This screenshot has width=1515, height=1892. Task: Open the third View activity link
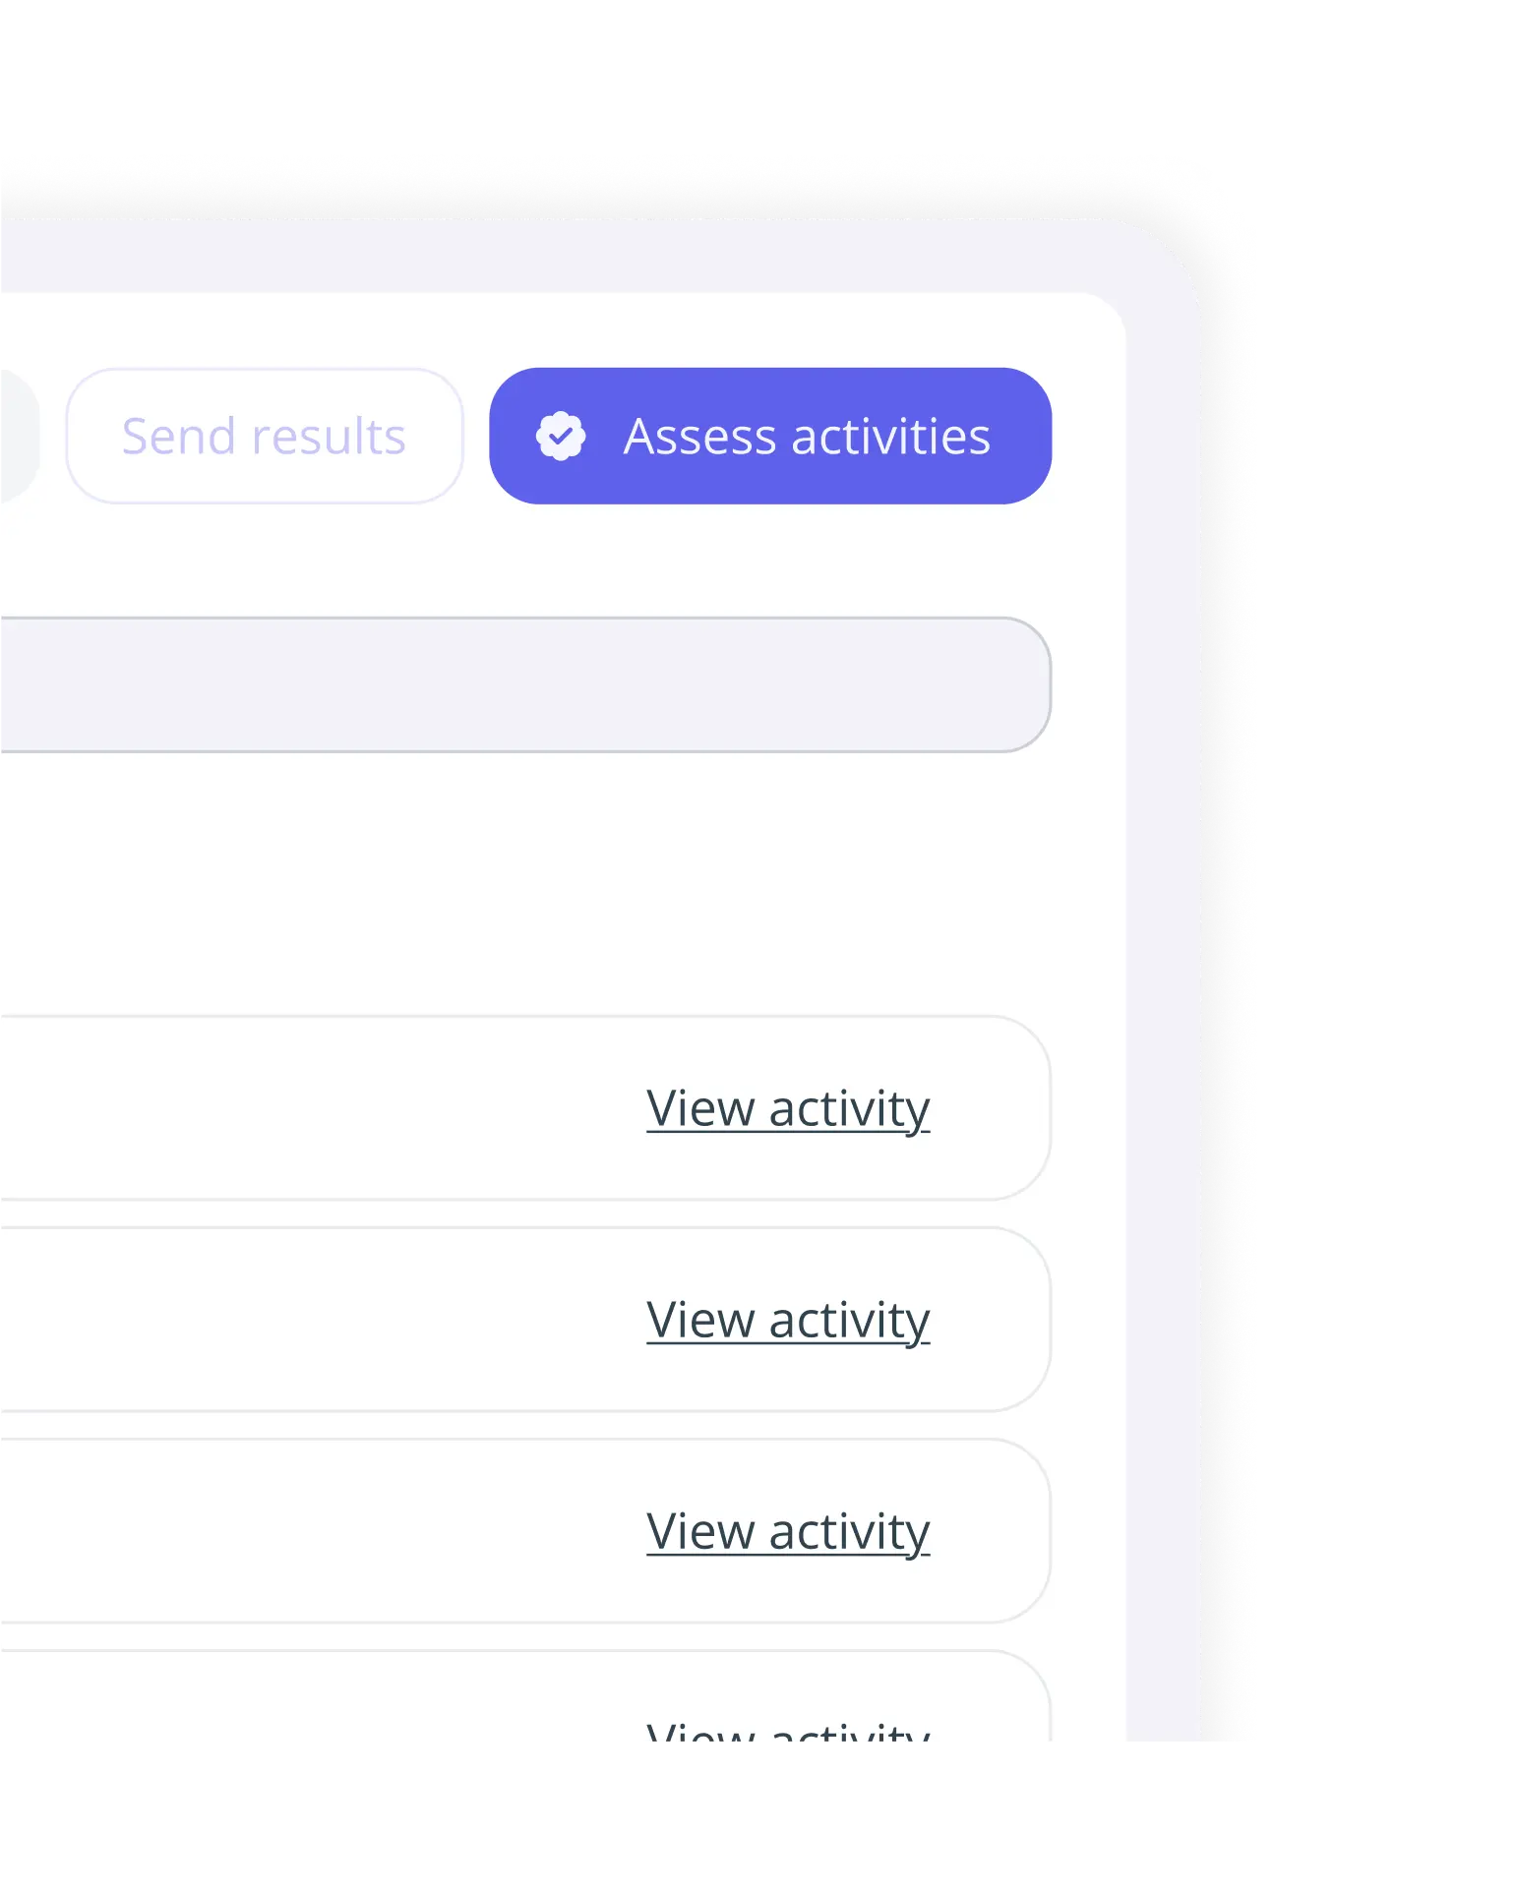[x=787, y=1531]
